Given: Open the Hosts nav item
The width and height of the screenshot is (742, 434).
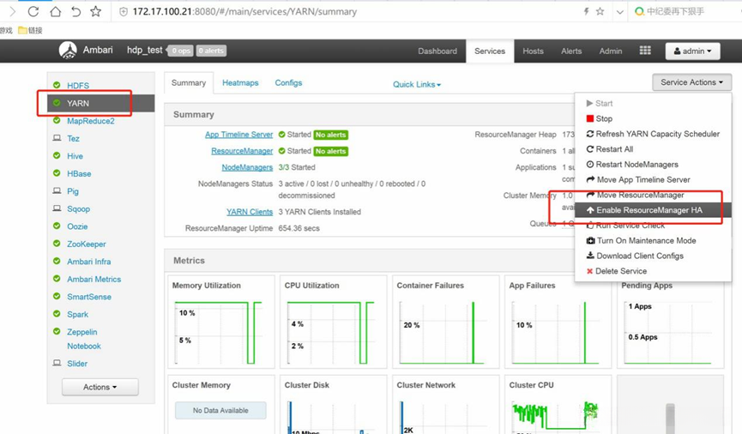Looking at the screenshot, I should pos(533,51).
